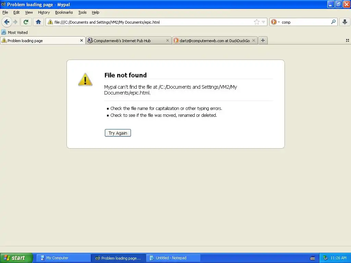Open the Help menu
The width and height of the screenshot is (351, 263).
pyautogui.click(x=96, y=12)
